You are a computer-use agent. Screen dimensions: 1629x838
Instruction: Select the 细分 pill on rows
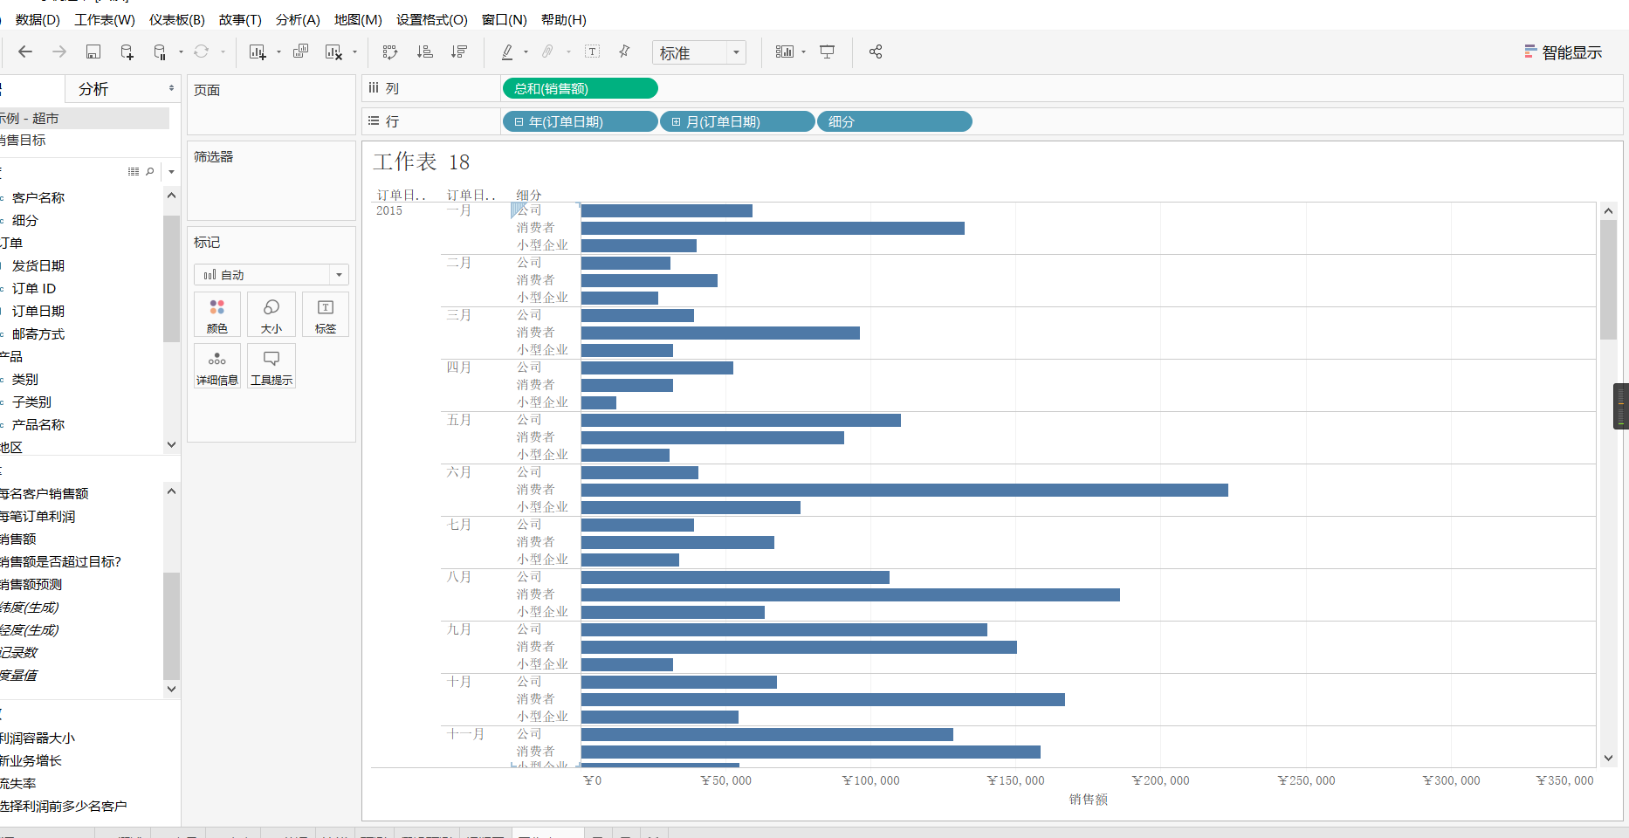pyautogui.click(x=895, y=121)
